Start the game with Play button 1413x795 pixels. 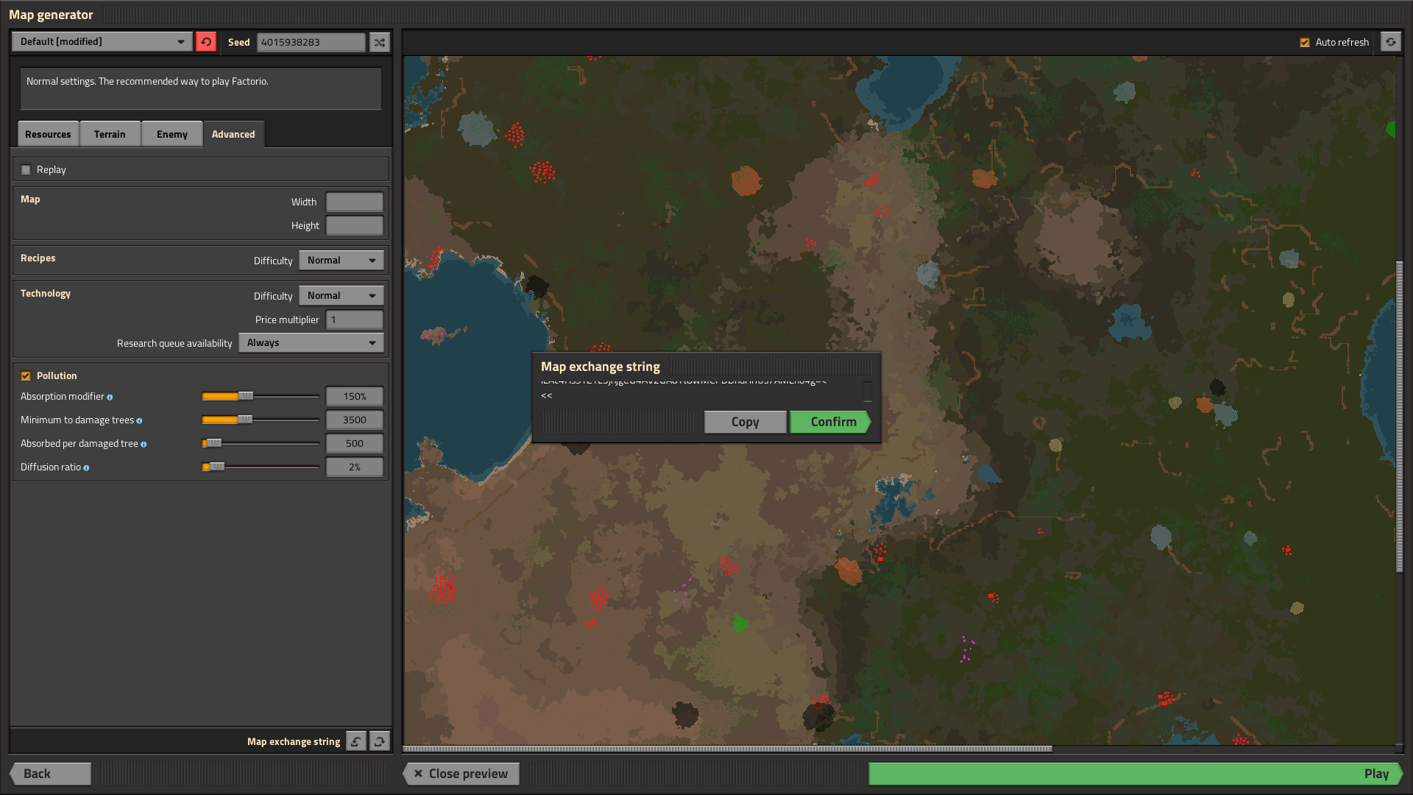pos(1136,774)
